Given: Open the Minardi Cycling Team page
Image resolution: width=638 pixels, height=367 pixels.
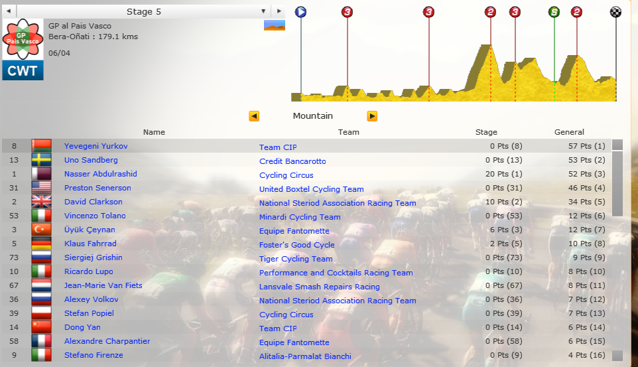Looking at the screenshot, I should pyautogui.click(x=300, y=217).
